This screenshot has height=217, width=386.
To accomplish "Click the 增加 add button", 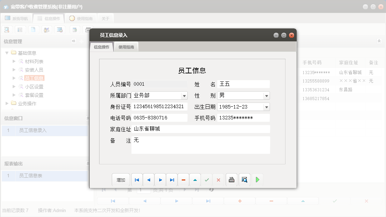I will point(121,179).
